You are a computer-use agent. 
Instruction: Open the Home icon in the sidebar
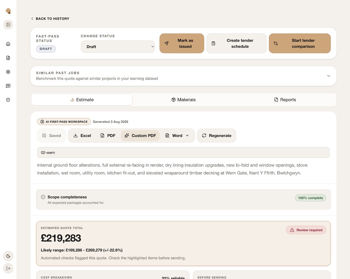click(x=8, y=44)
